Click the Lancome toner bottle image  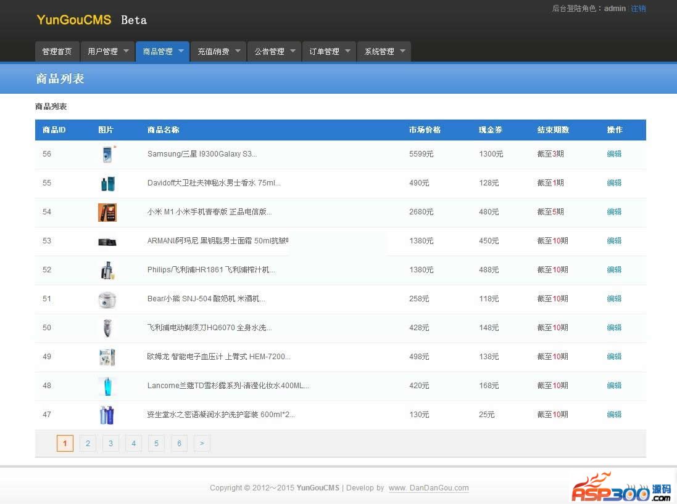tap(107, 386)
